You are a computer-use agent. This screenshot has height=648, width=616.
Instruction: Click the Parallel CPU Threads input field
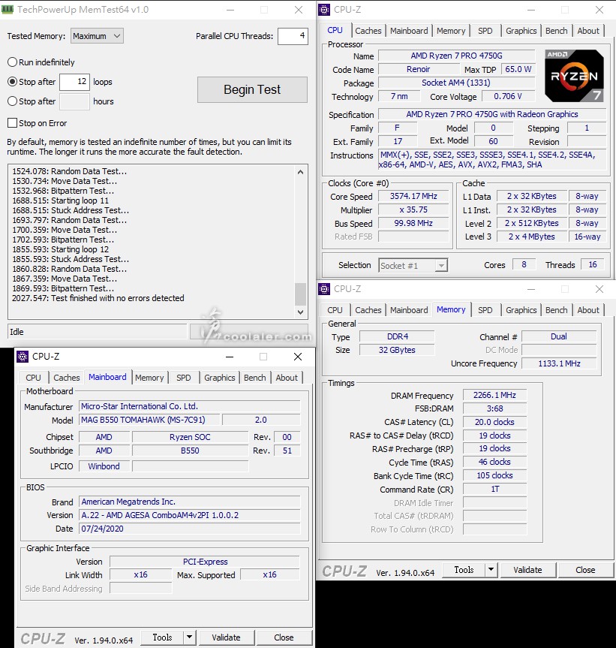point(293,36)
